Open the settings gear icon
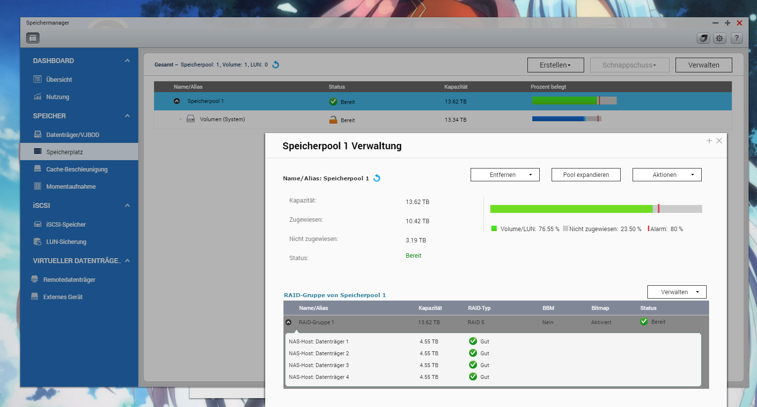This screenshot has height=407, width=757. (719, 38)
